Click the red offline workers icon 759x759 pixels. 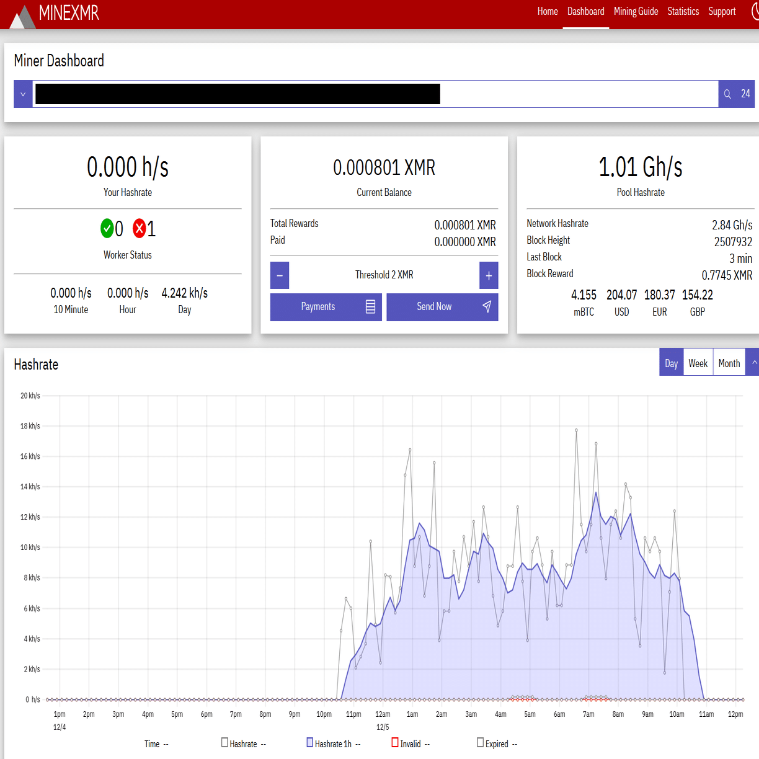tap(140, 228)
